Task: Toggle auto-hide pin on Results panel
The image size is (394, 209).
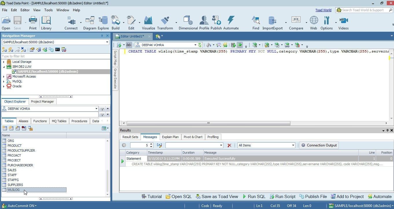Action: tap(387, 130)
